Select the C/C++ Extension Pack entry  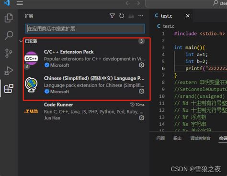84,59
